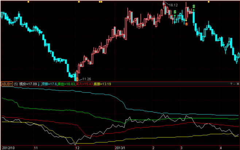The height and width of the screenshot is (150, 240).
Task: Click the 16.12 high price label
Action: pyautogui.click(x=173, y=5)
